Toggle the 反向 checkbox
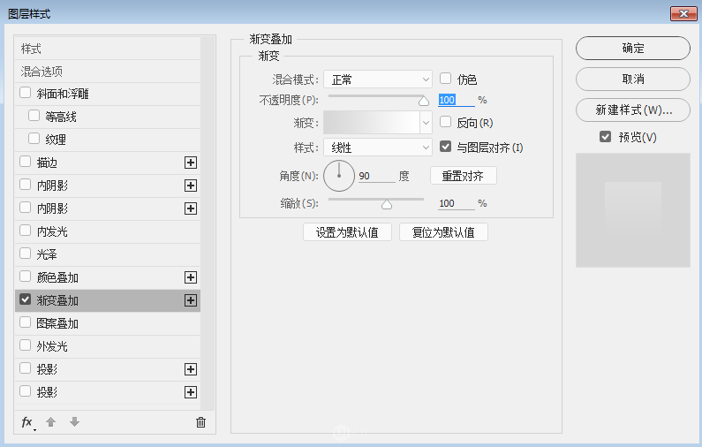This screenshot has width=702, height=447. click(446, 122)
